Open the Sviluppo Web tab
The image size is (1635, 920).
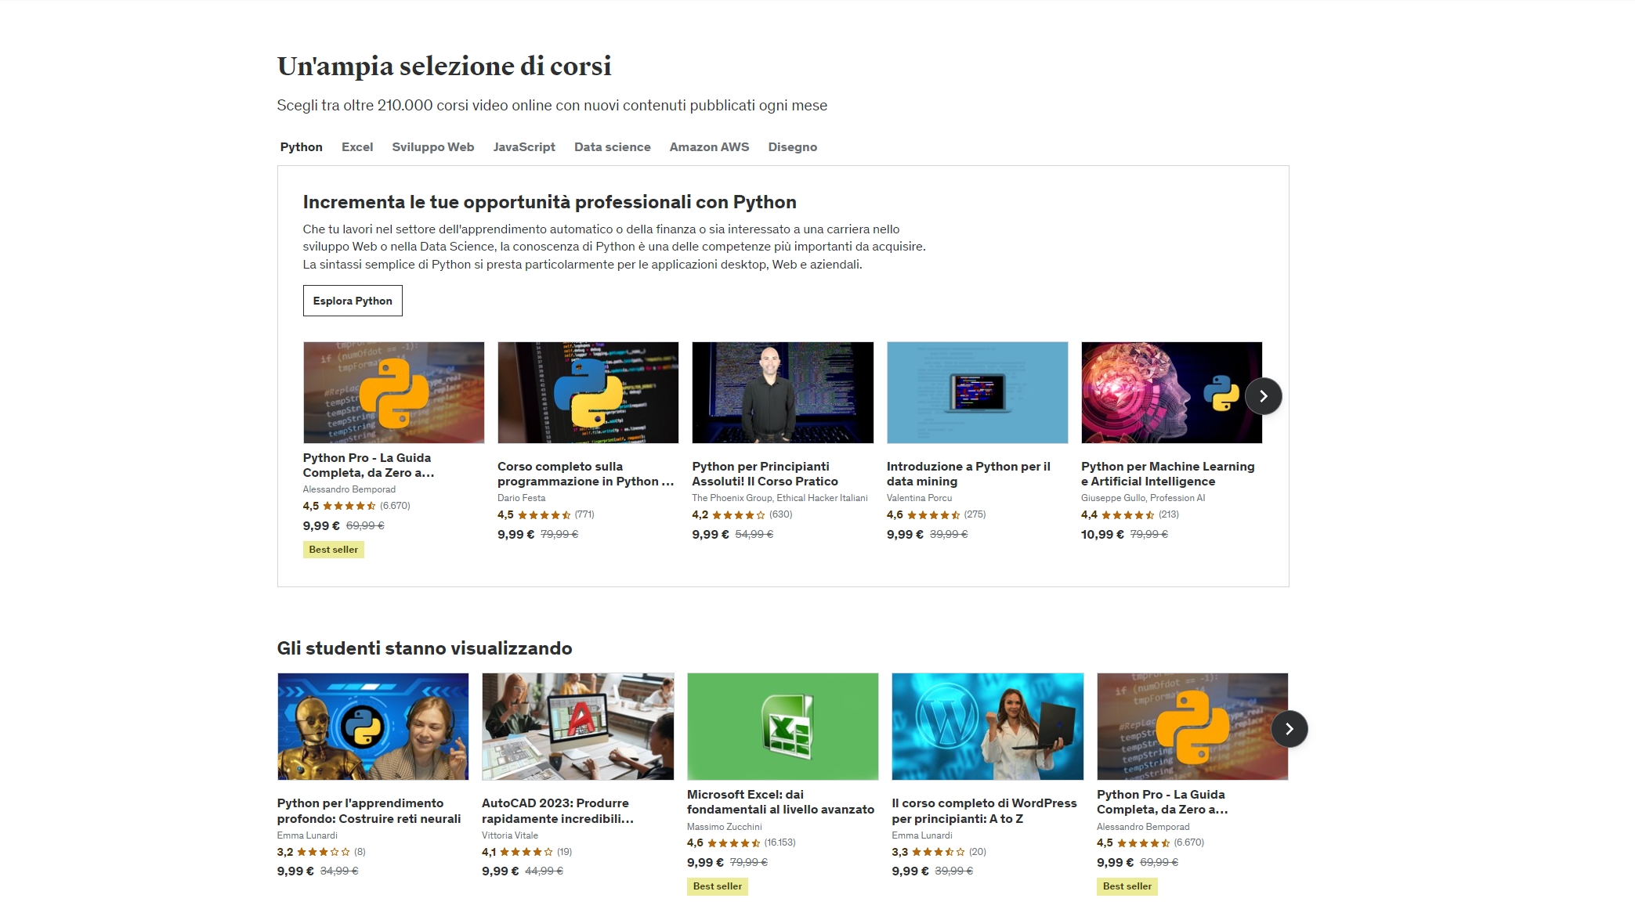432,147
